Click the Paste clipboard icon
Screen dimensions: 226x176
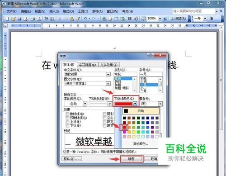click(x=72, y=19)
